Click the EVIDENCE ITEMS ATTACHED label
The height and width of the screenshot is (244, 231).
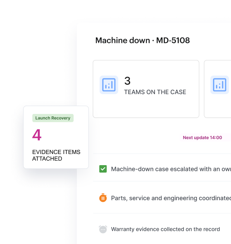tap(56, 155)
